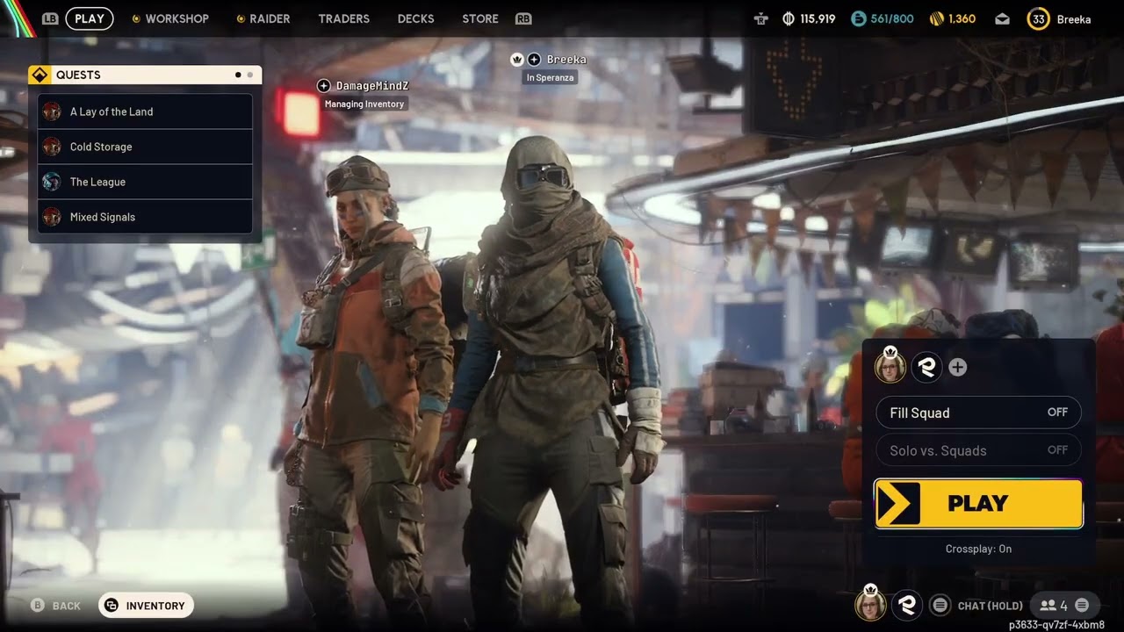Click the chat menu icon before CHAT (HOLD)

[x=940, y=605]
